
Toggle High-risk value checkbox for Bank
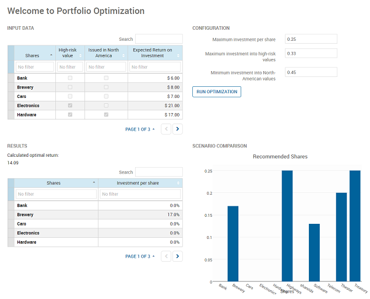point(71,78)
